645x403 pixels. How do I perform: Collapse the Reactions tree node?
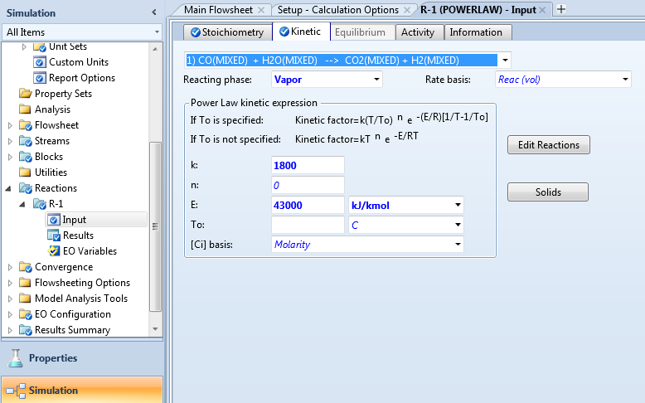pyautogui.click(x=10, y=188)
